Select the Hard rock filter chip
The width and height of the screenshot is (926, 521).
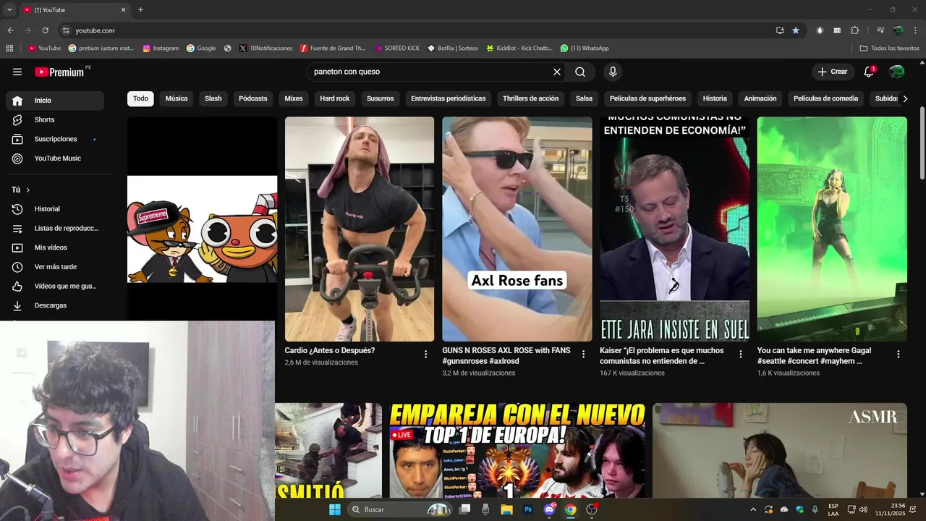[x=335, y=98]
